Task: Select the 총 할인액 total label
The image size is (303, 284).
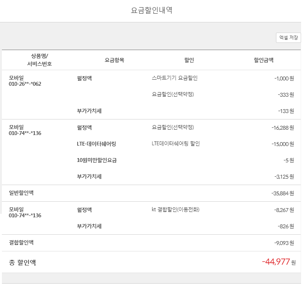Action: tap(22, 262)
